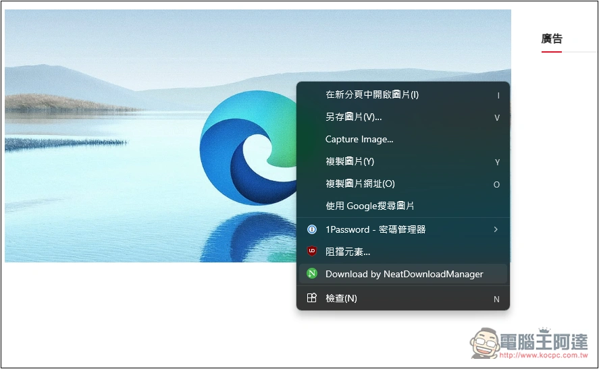Image resolution: width=599 pixels, height=369 pixels.
Task: Select uBlock 阻擋元素... block element entry
Action: [x=403, y=252]
